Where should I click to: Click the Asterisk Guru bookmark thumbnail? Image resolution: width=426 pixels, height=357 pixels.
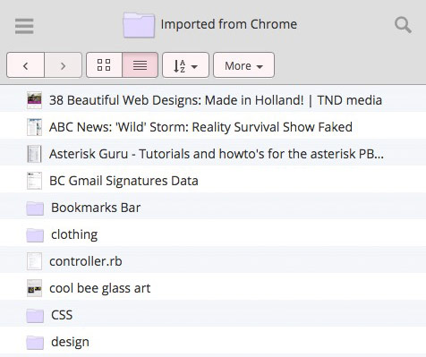pos(34,154)
